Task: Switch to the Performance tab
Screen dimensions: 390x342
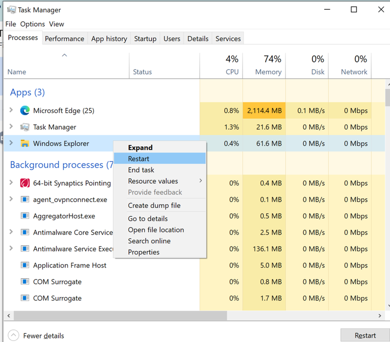Action: 65,38
